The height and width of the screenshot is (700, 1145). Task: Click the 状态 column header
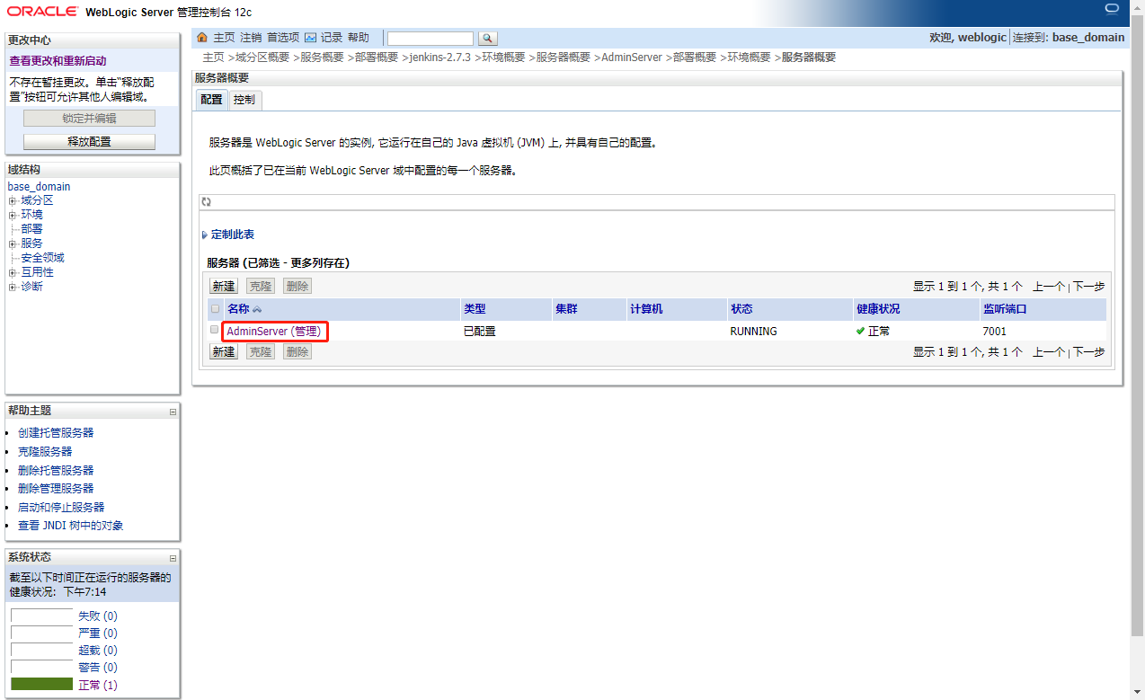point(741,309)
